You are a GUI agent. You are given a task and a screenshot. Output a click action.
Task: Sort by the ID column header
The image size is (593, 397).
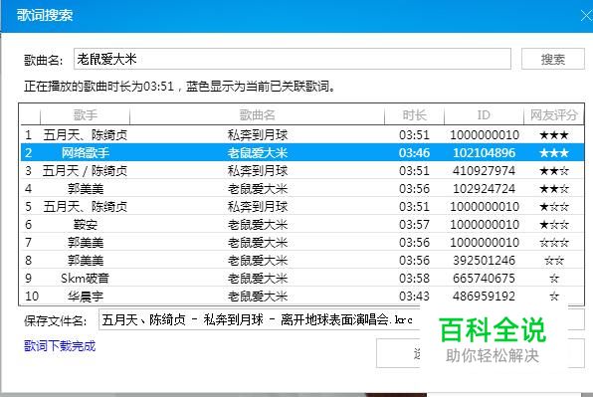coord(484,115)
